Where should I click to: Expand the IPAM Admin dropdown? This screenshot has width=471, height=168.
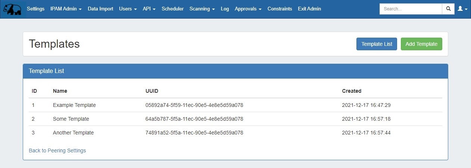[66, 9]
